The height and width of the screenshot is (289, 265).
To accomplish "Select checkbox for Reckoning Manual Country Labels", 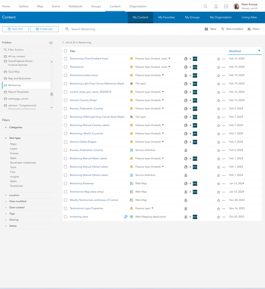I will pyautogui.click(x=65, y=125).
